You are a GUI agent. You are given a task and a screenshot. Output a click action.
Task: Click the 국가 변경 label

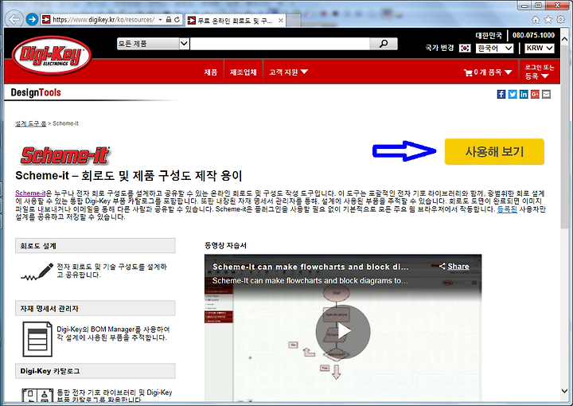[439, 48]
